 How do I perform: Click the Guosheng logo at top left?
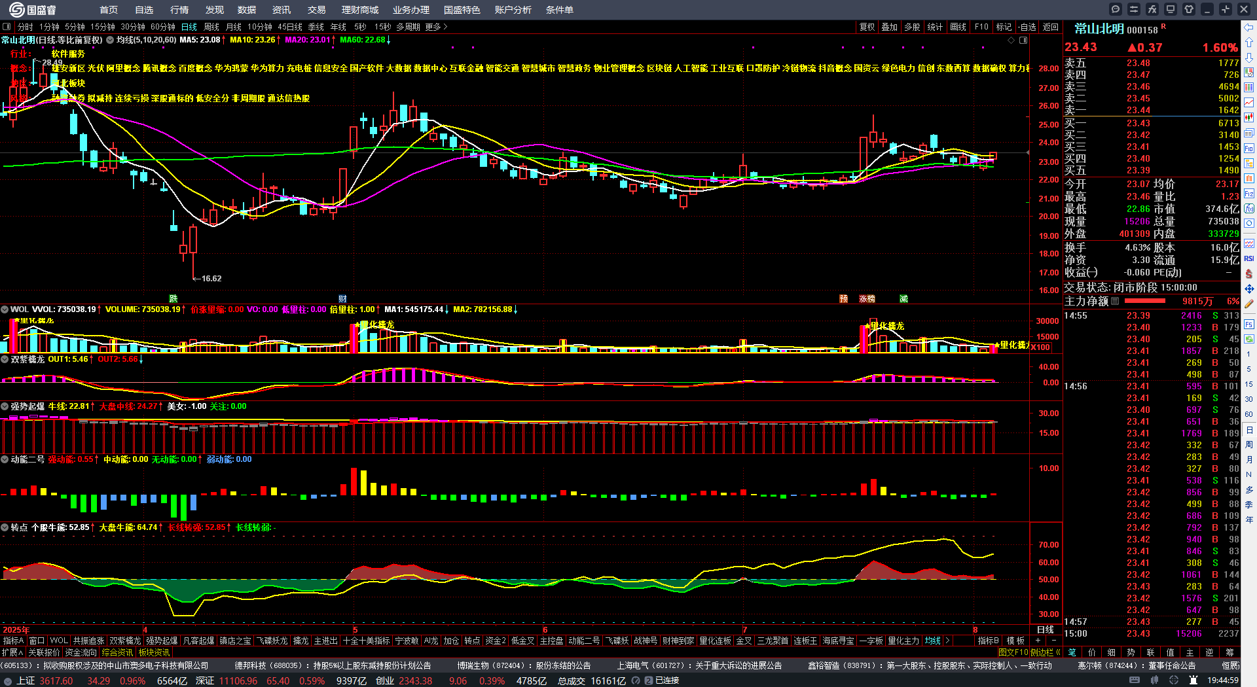tap(33, 10)
